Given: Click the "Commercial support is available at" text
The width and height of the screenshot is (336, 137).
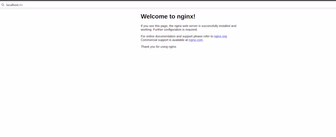Looking at the screenshot, I should tap(164, 40).
